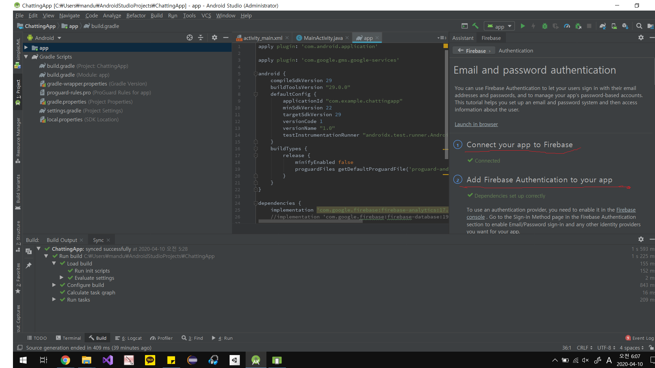655x368 pixels.
Task: Open the Terminal tool window
Action: click(x=68, y=338)
